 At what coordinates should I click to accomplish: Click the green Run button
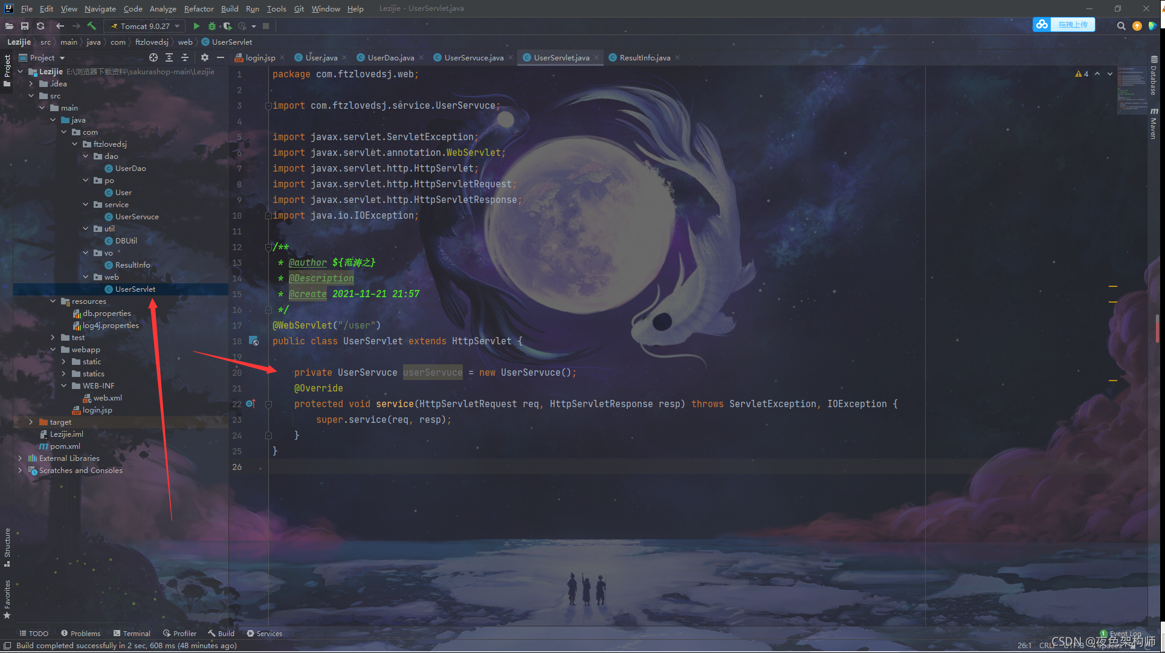click(x=196, y=26)
